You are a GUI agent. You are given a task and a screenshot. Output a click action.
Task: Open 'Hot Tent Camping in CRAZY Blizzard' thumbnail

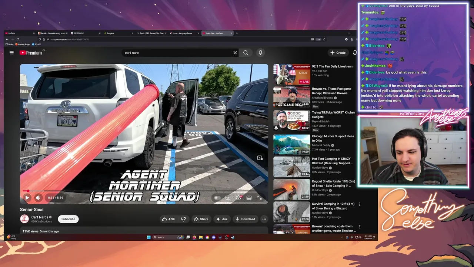click(292, 167)
